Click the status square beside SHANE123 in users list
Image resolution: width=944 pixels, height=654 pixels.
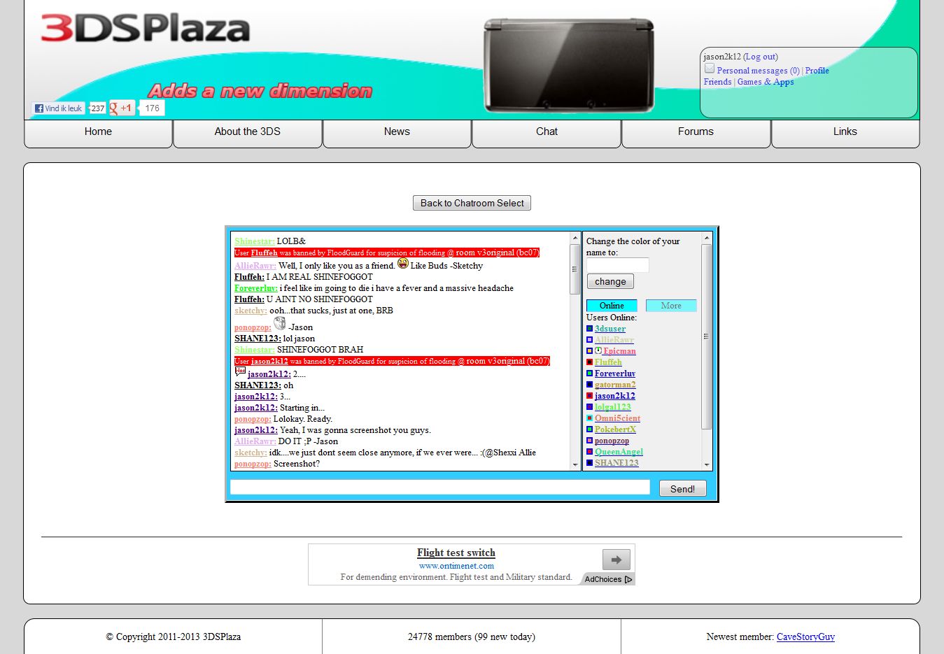tap(589, 463)
